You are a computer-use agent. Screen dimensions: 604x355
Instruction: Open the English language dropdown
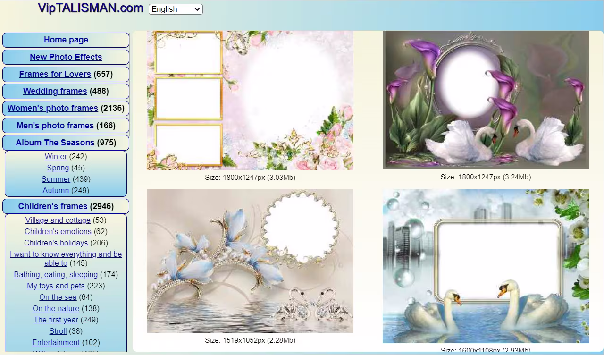[x=176, y=9]
